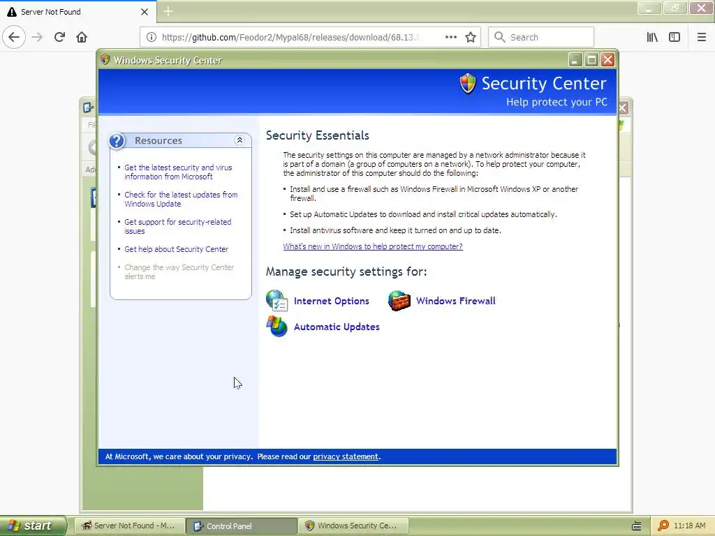Open the Internet Options text link
Viewport: 715px width, 536px height.
click(x=332, y=301)
